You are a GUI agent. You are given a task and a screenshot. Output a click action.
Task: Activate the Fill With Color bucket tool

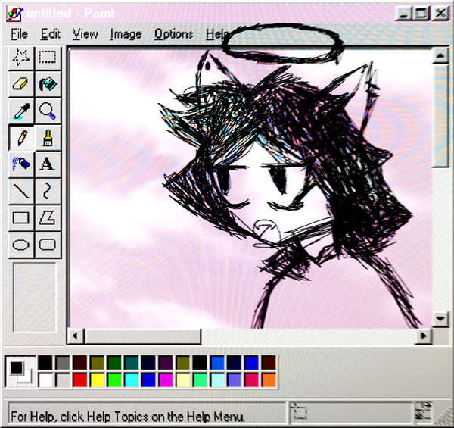click(48, 84)
